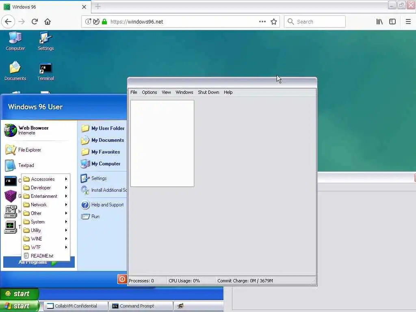Click the Firefox home button

click(x=48, y=22)
